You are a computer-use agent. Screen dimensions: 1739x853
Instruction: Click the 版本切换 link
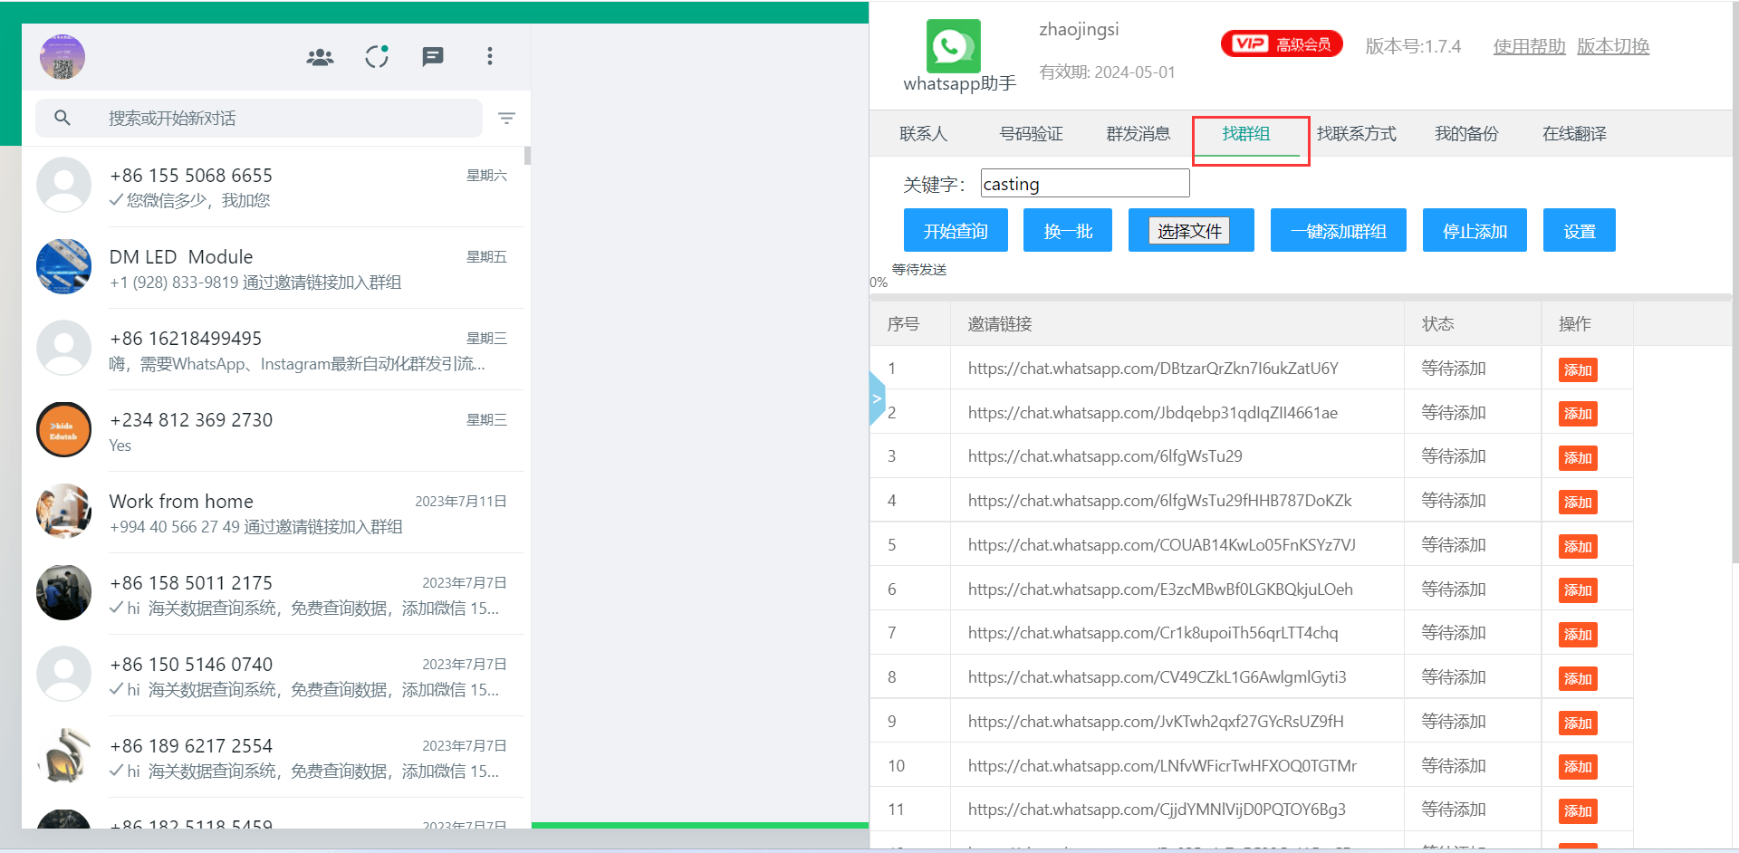pyautogui.click(x=1612, y=46)
